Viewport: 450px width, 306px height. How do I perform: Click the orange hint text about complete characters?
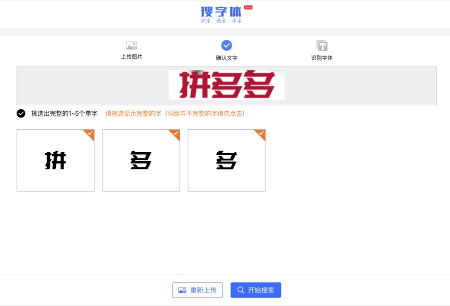click(x=175, y=114)
